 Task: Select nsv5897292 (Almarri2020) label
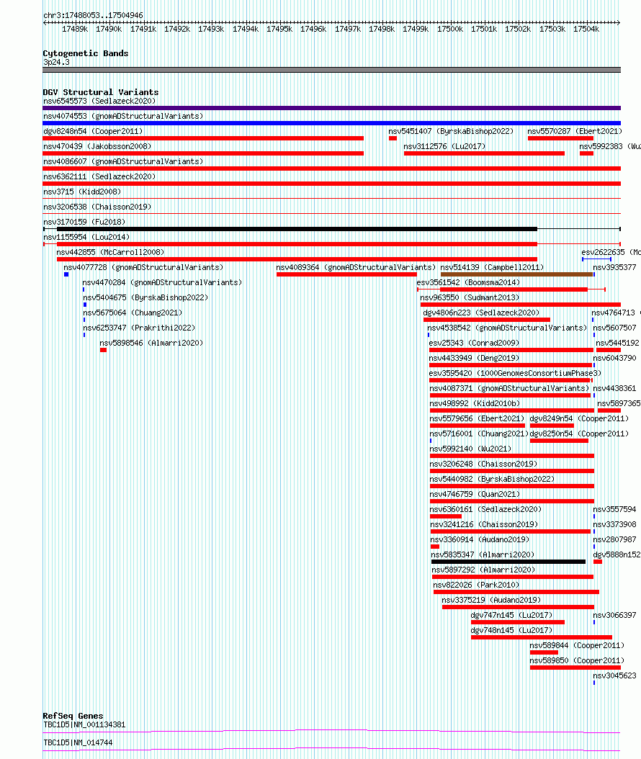tap(483, 570)
